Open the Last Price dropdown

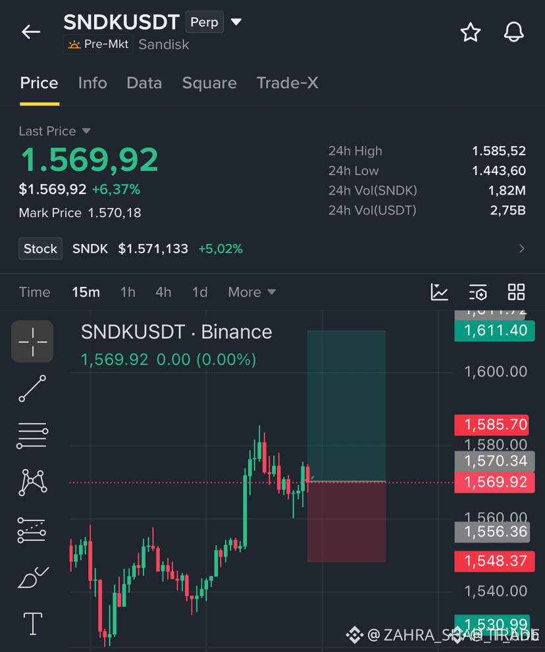[55, 131]
